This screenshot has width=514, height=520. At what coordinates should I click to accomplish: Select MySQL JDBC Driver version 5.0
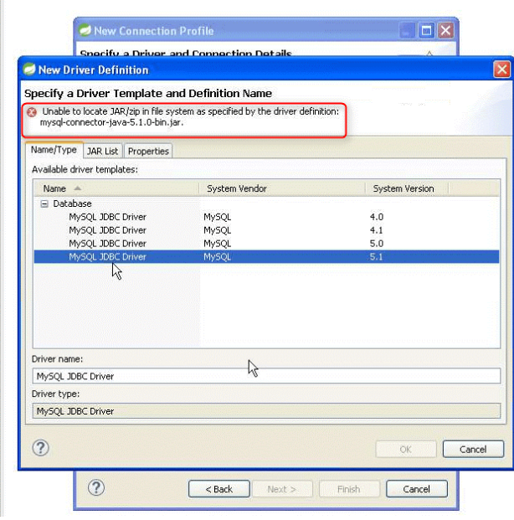[266, 244]
